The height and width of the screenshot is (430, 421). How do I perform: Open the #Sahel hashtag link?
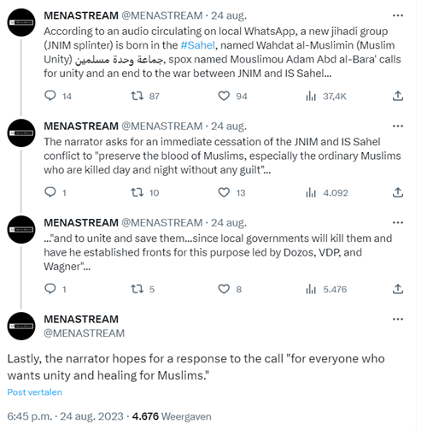pyautogui.click(x=197, y=45)
